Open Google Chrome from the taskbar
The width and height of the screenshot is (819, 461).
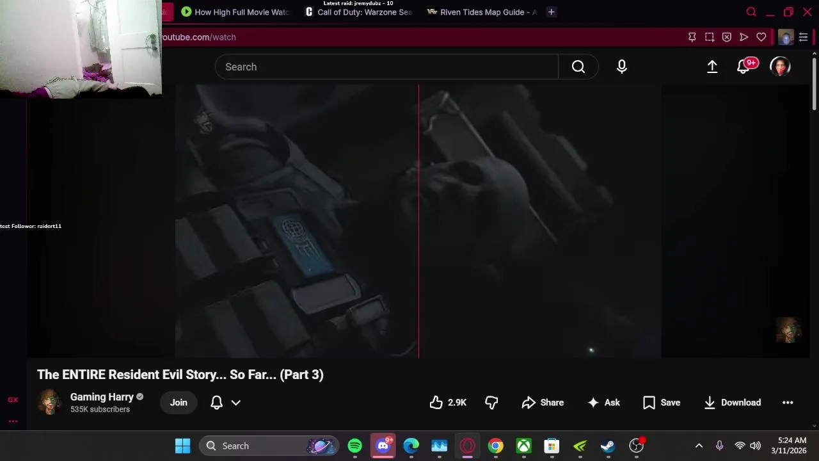pos(495,446)
